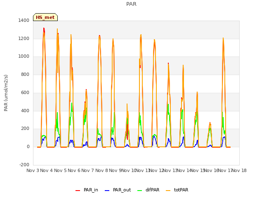Click the Nov 5 x-axis label

click(60, 170)
